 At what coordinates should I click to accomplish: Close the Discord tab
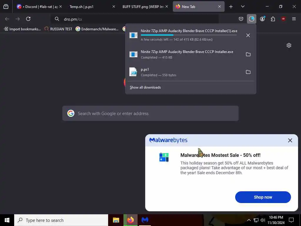click(61, 6)
